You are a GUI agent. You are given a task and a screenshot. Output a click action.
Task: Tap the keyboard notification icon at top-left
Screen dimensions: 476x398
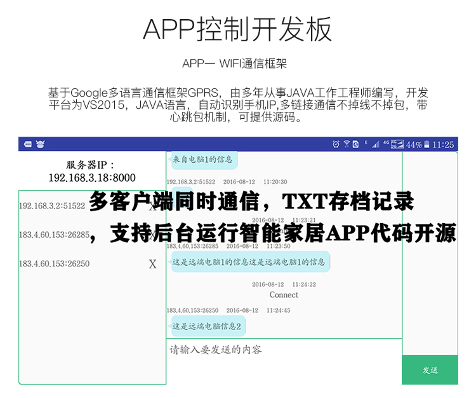(x=29, y=144)
